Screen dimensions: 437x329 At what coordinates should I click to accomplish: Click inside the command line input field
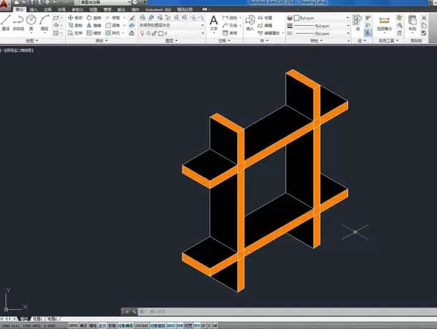pyautogui.click(x=287, y=311)
